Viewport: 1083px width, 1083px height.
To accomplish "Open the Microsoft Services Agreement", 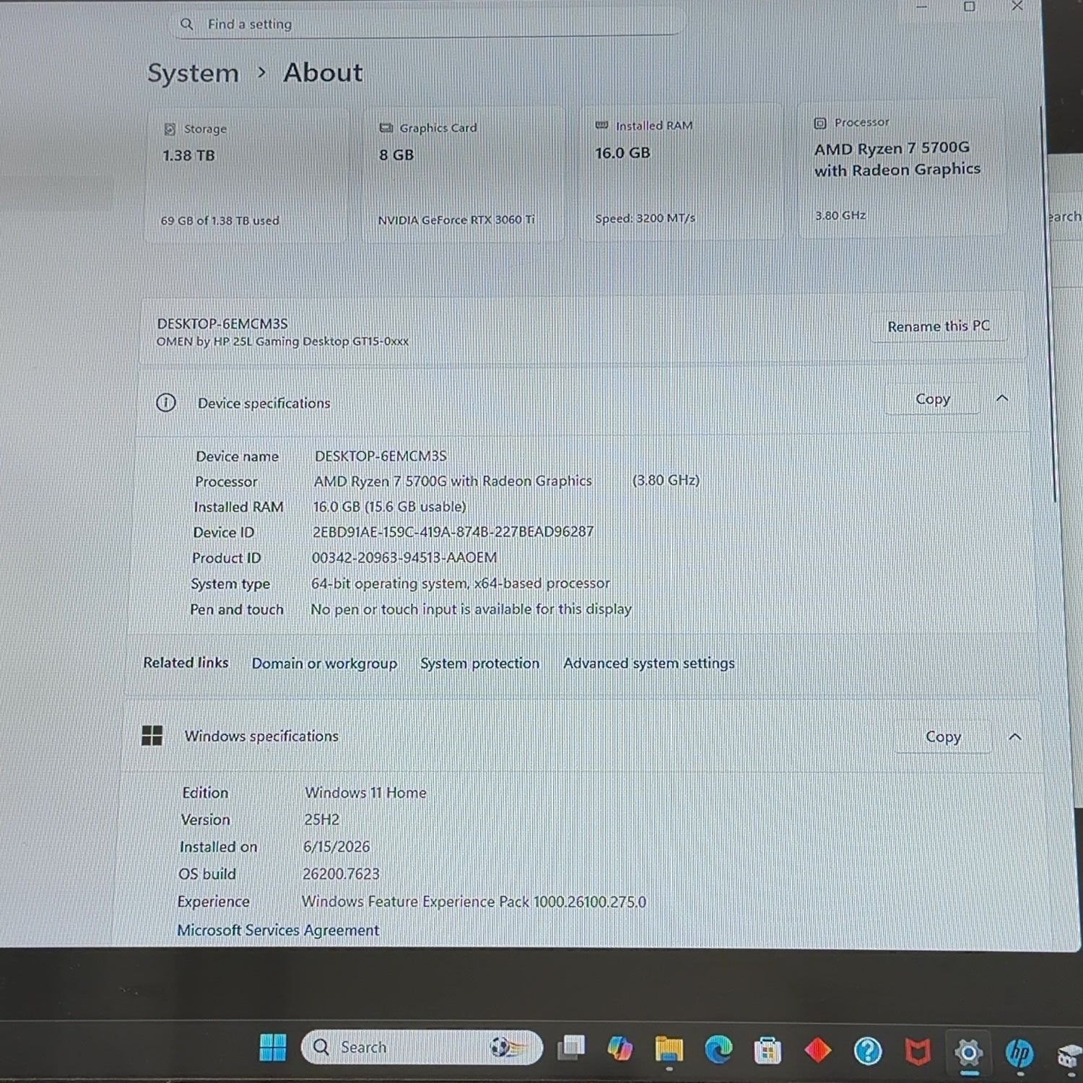I will (x=278, y=931).
